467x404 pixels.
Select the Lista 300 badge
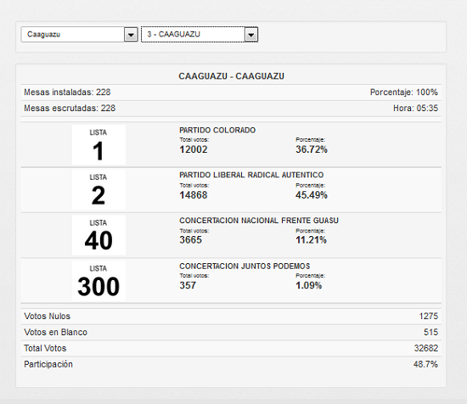pyautogui.click(x=98, y=281)
